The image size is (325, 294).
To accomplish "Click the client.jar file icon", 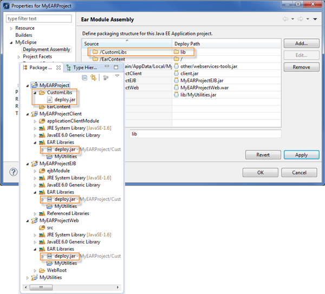I will coord(176,74).
